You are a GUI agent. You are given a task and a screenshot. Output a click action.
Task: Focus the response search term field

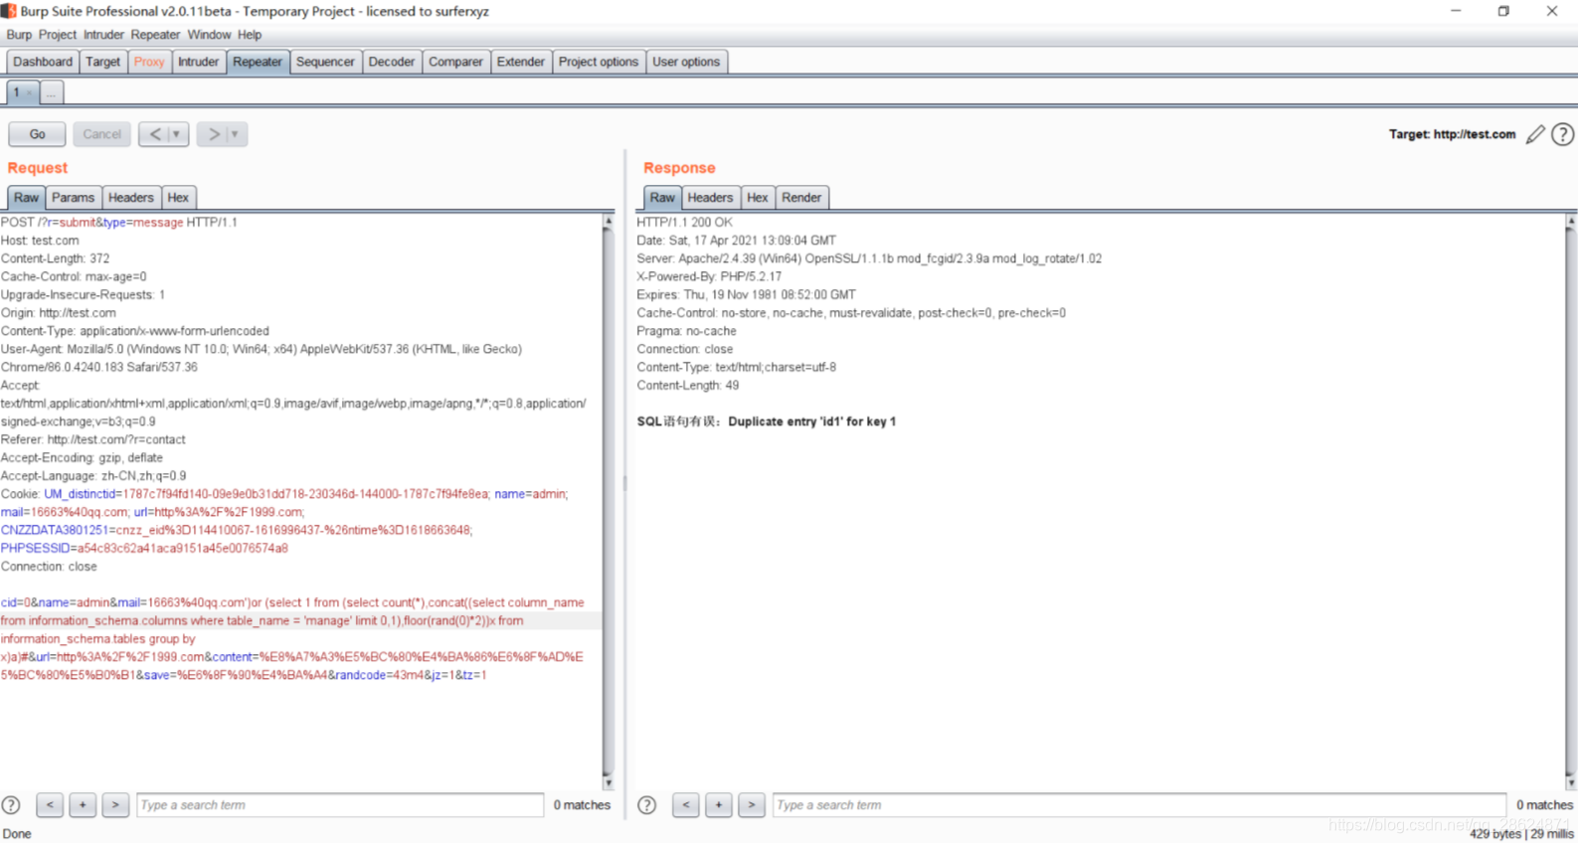pyautogui.click(x=1140, y=805)
